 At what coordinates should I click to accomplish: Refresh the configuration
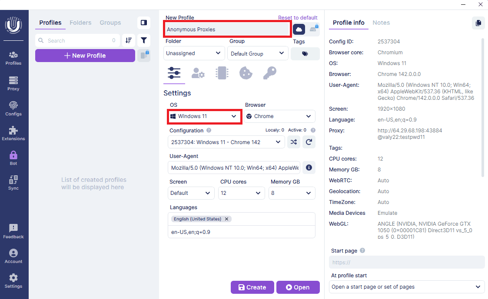[x=309, y=142]
